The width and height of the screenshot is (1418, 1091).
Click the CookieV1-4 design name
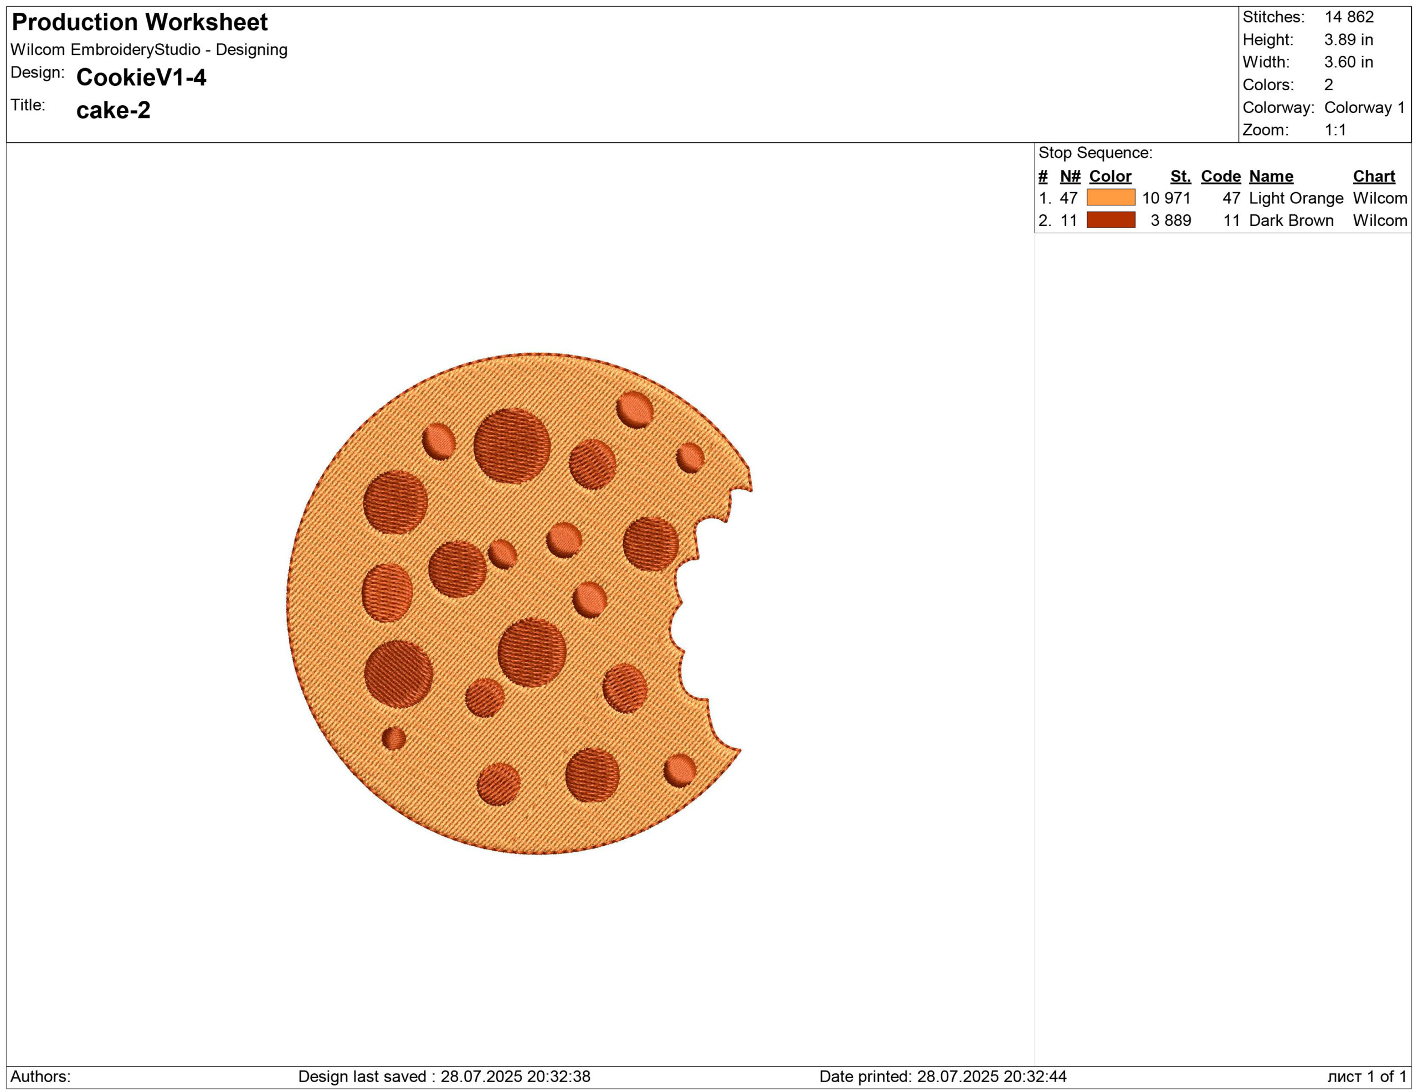pyautogui.click(x=141, y=77)
